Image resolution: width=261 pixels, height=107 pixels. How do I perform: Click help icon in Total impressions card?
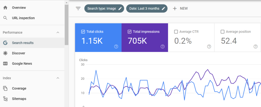(163, 46)
